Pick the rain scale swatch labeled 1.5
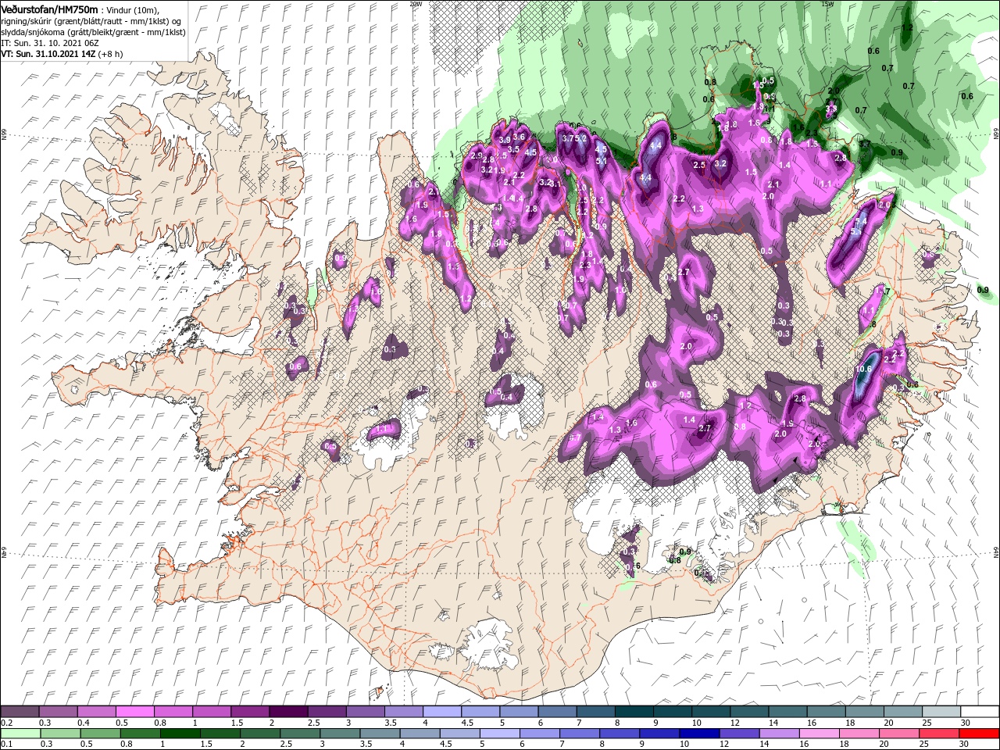The width and height of the screenshot is (1000, 750). (x=220, y=734)
